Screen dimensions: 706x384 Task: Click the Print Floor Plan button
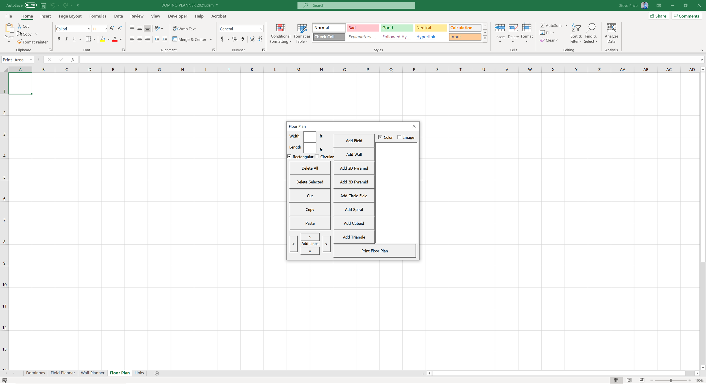pos(374,251)
